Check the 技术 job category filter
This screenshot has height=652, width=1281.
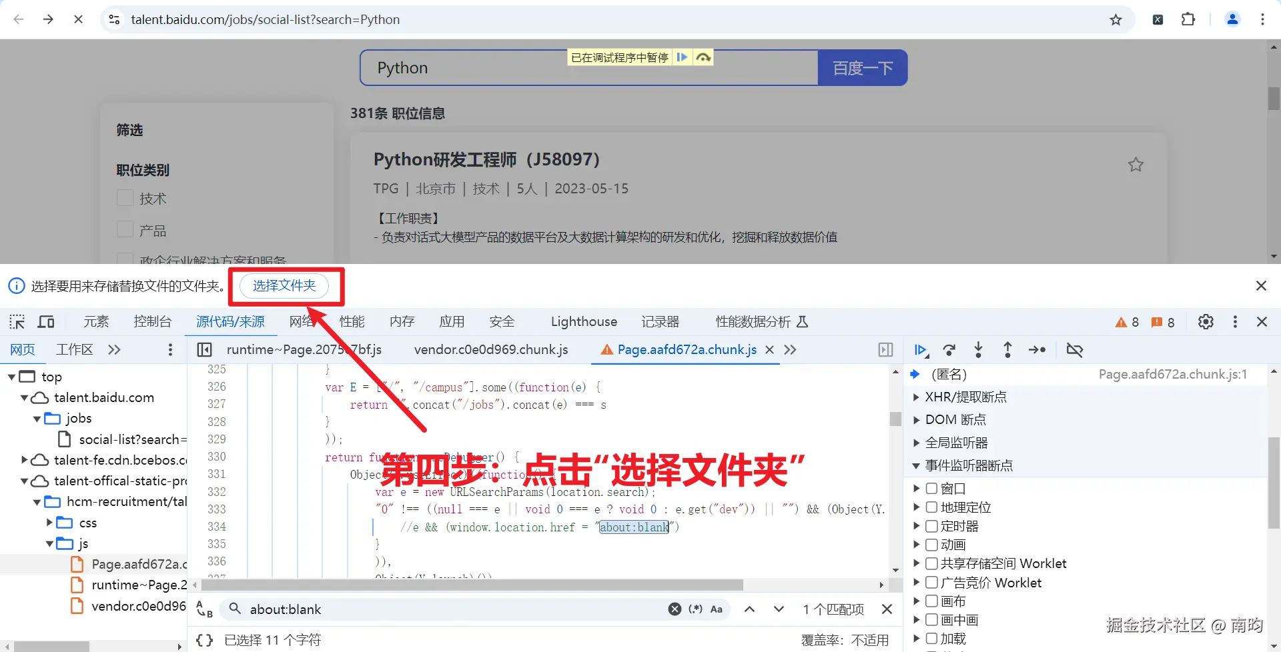125,198
